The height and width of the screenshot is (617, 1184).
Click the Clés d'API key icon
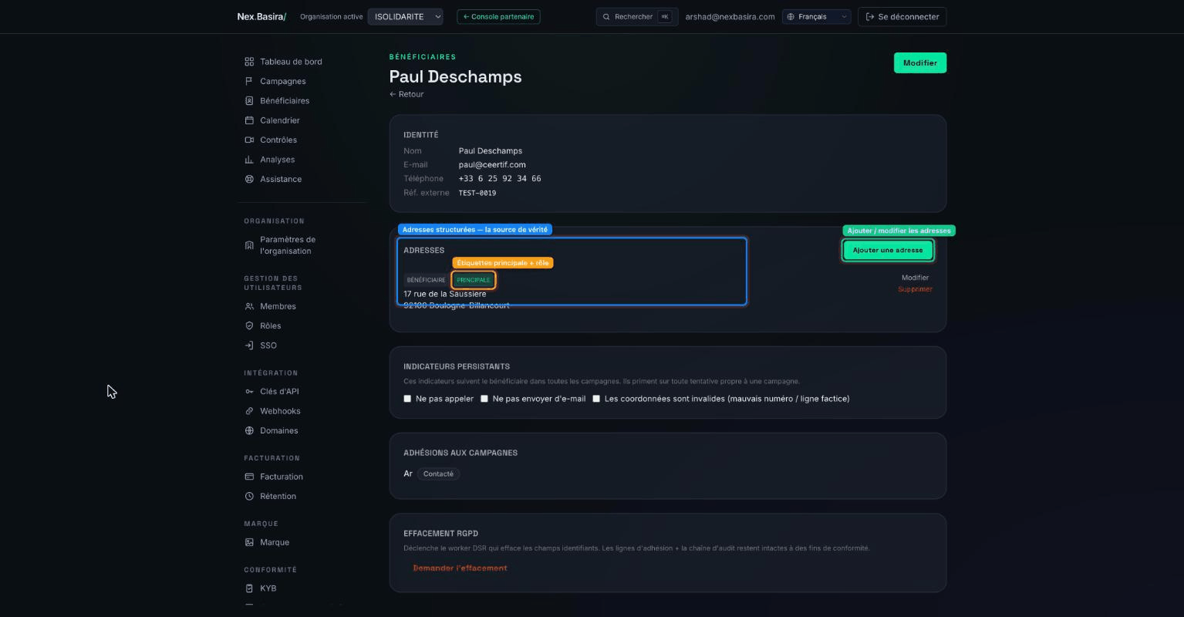coord(249,392)
